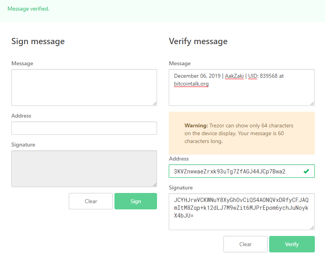Image resolution: width=325 pixels, height=259 pixels.
Task: Click the Sign button
Action: coord(136,201)
